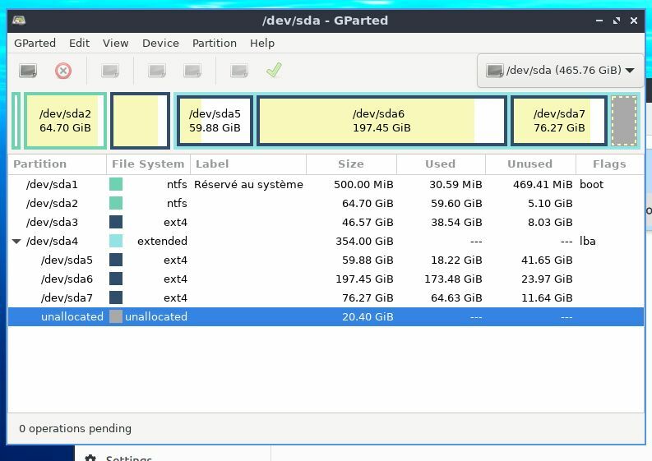Open the Device menu
Screen dimensions: 652x461
pyautogui.click(x=160, y=43)
